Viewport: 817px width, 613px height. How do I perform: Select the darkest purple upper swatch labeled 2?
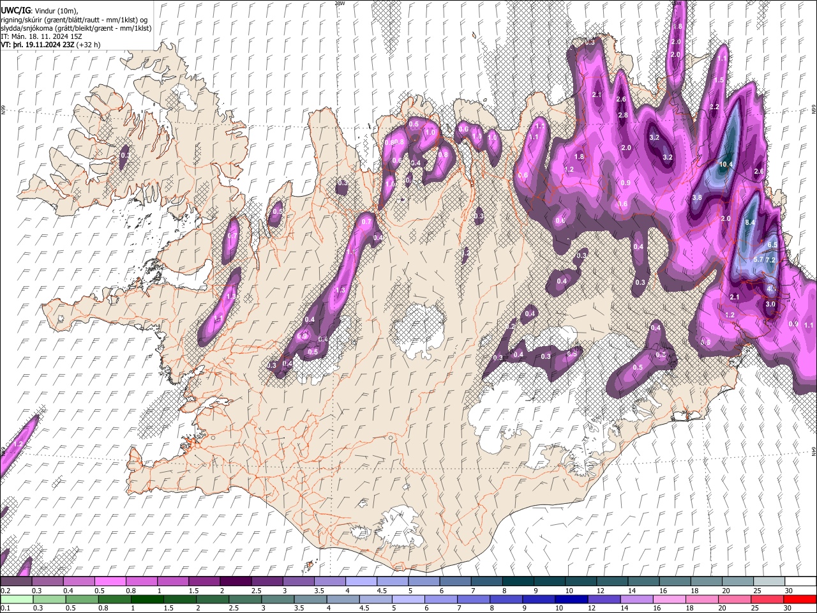pos(235,581)
